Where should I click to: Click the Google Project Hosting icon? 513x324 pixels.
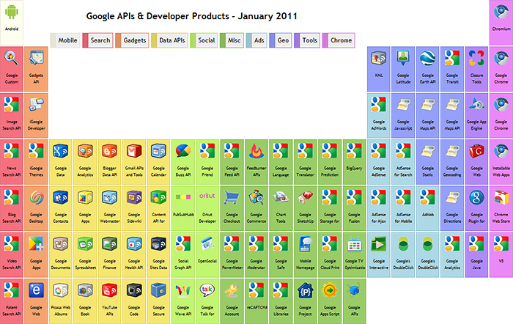tap(305, 290)
